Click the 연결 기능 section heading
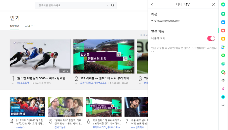The width and height of the screenshot is (228, 130). 158,31
